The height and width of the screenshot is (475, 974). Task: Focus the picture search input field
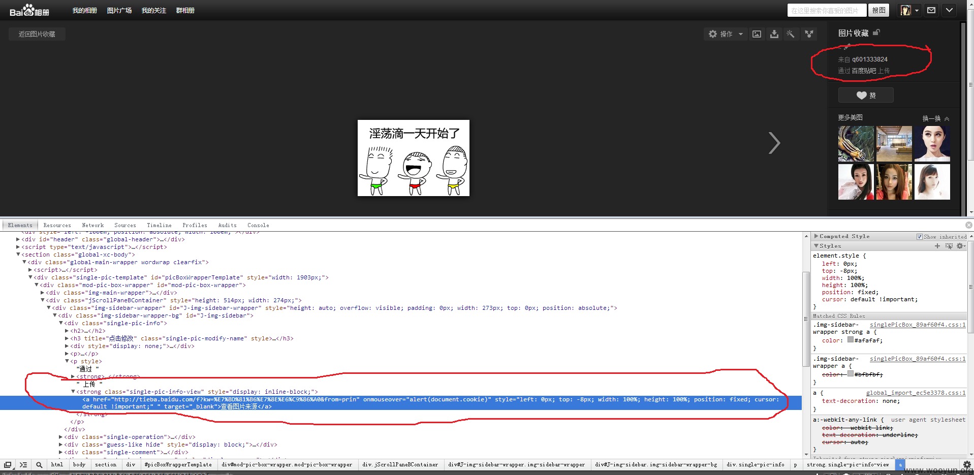click(x=827, y=10)
